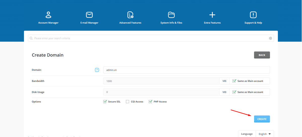Focus the search criteria input box

tap(148, 38)
